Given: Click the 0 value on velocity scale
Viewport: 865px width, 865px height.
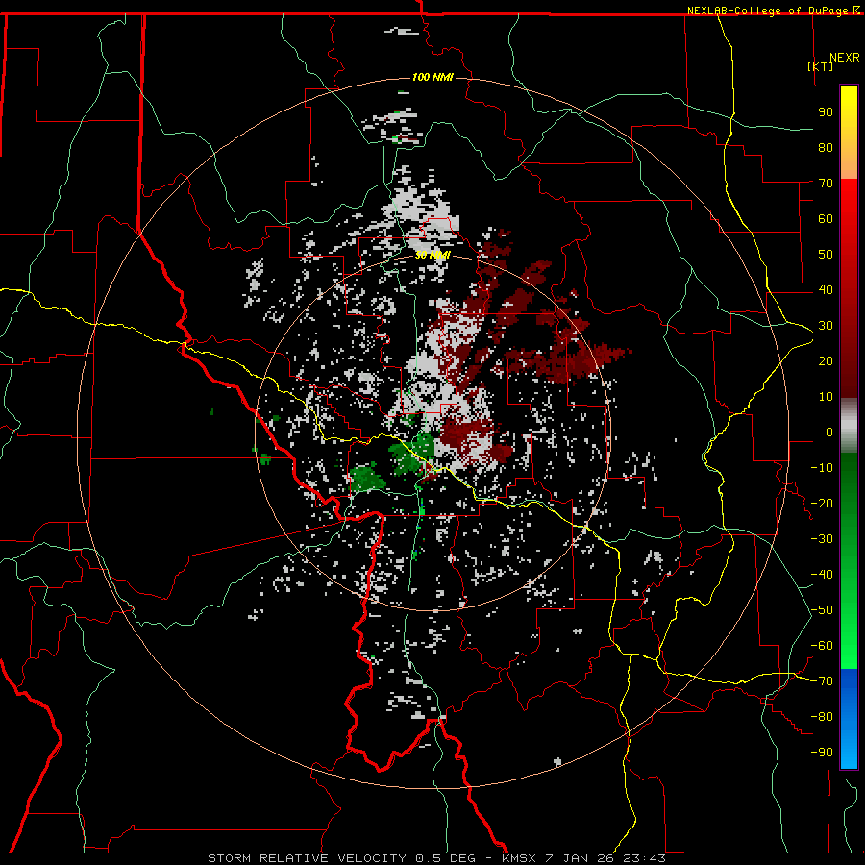Looking at the screenshot, I should (x=829, y=432).
